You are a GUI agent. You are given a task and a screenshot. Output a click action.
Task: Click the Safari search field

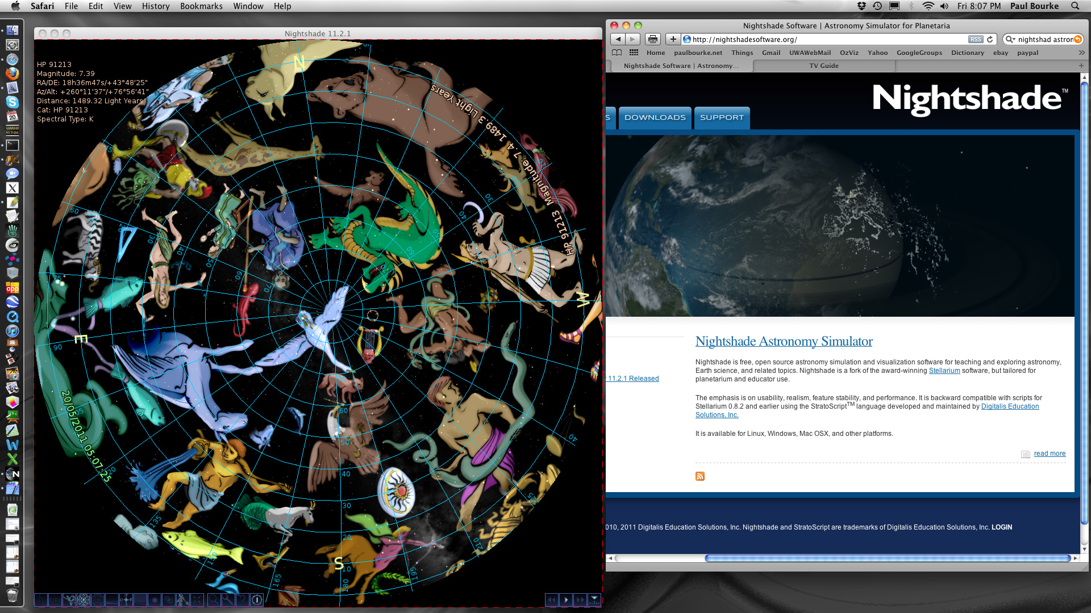[x=1044, y=39]
